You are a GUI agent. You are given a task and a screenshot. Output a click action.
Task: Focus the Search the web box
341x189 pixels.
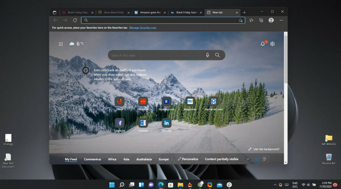pos(166,55)
